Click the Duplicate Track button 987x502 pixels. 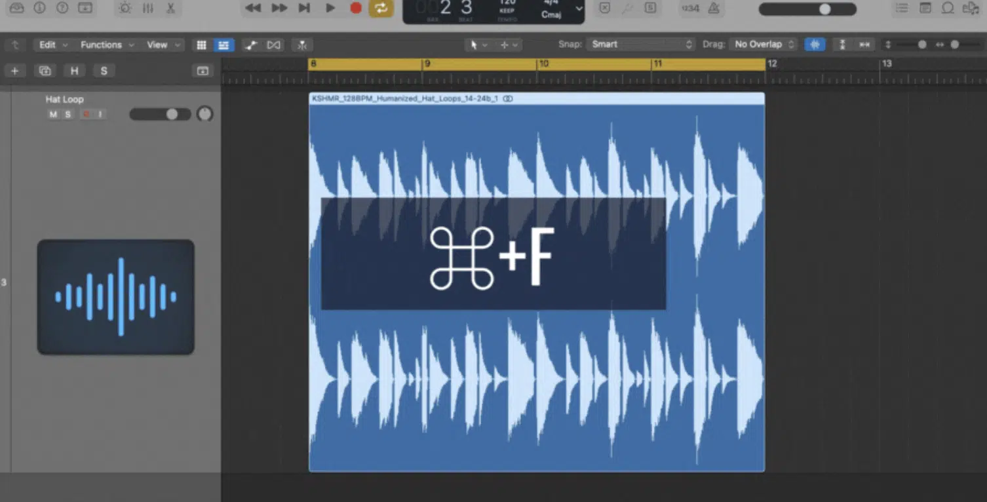click(x=45, y=71)
